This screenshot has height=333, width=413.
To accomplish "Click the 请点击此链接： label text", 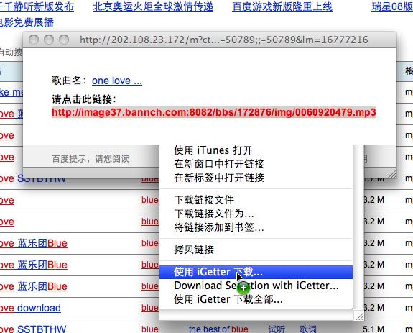I will [x=84, y=99].
